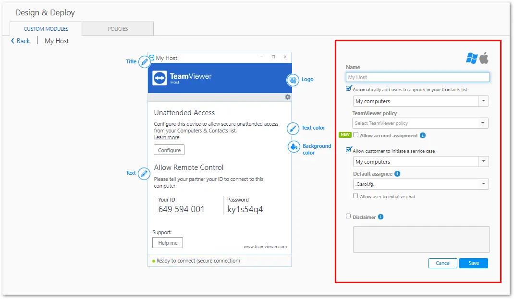The width and height of the screenshot is (514, 299).
Task: Click the Configure button in preview
Action: (x=169, y=150)
